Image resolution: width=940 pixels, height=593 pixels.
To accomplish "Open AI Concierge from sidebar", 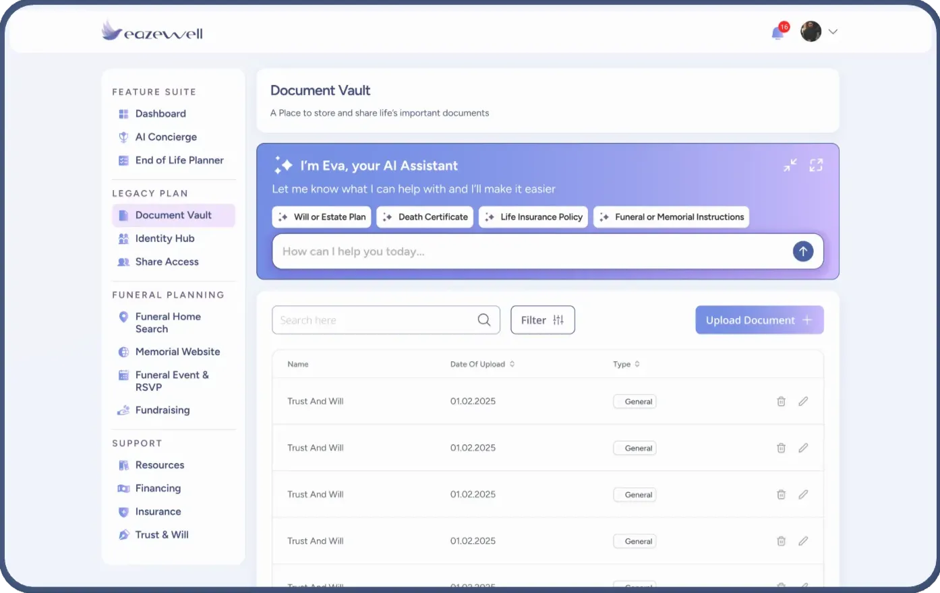I will (x=166, y=137).
